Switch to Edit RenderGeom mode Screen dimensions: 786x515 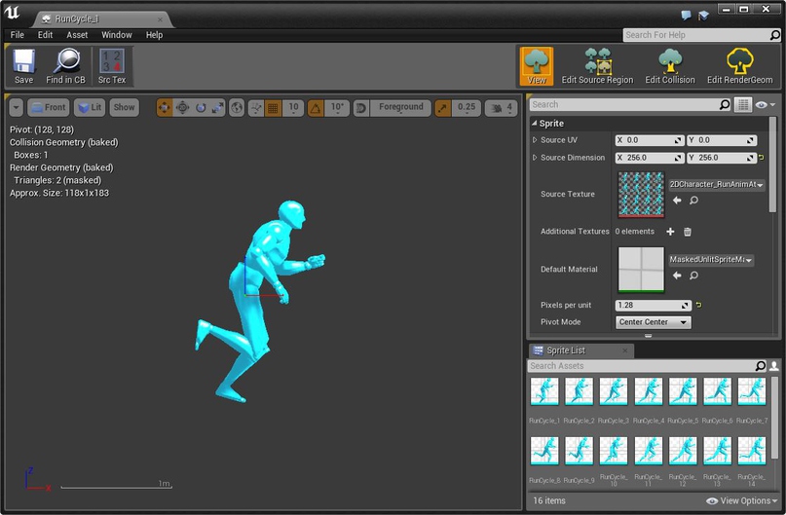(739, 66)
